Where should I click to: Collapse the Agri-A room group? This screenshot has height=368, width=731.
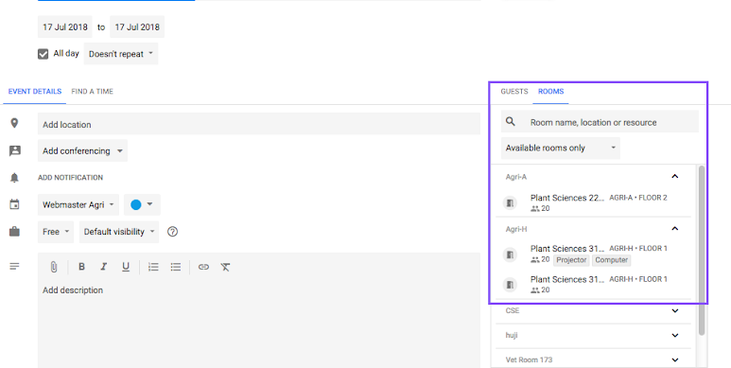[674, 176]
